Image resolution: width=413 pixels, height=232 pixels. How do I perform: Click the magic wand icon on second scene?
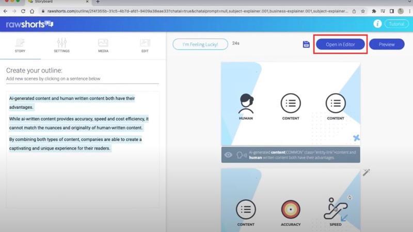[x=366, y=172]
